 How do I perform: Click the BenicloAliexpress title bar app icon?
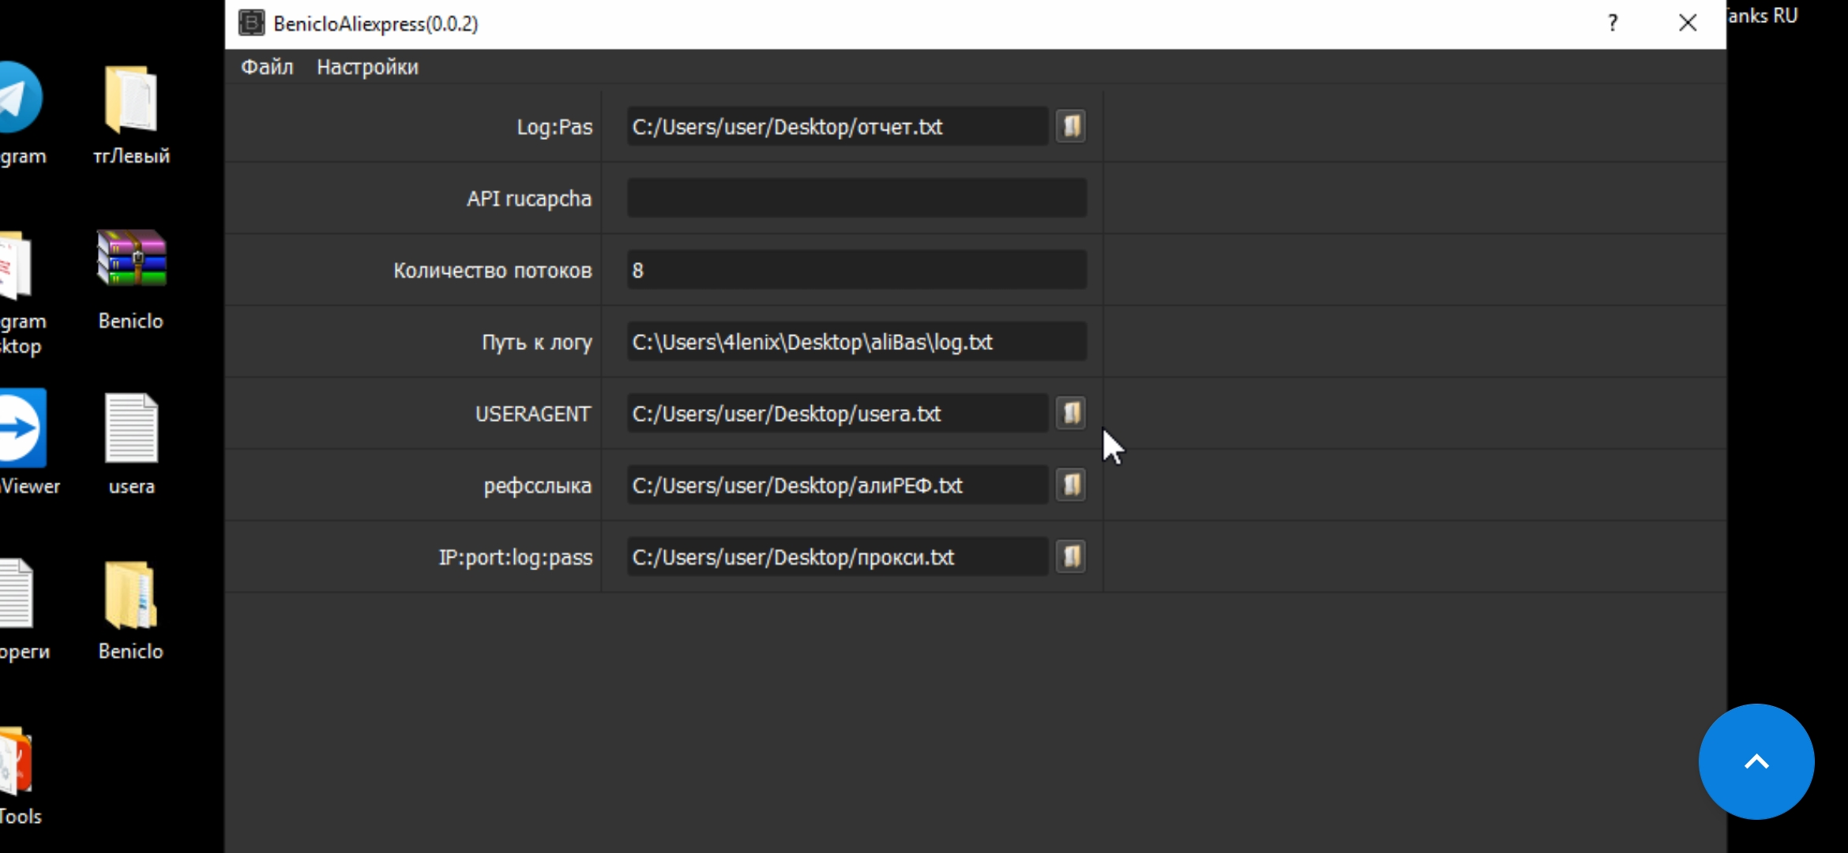tap(251, 23)
